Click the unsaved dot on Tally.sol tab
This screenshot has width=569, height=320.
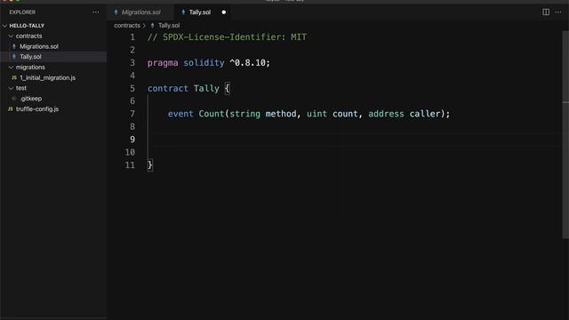pyautogui.click(x=223, y=12)
